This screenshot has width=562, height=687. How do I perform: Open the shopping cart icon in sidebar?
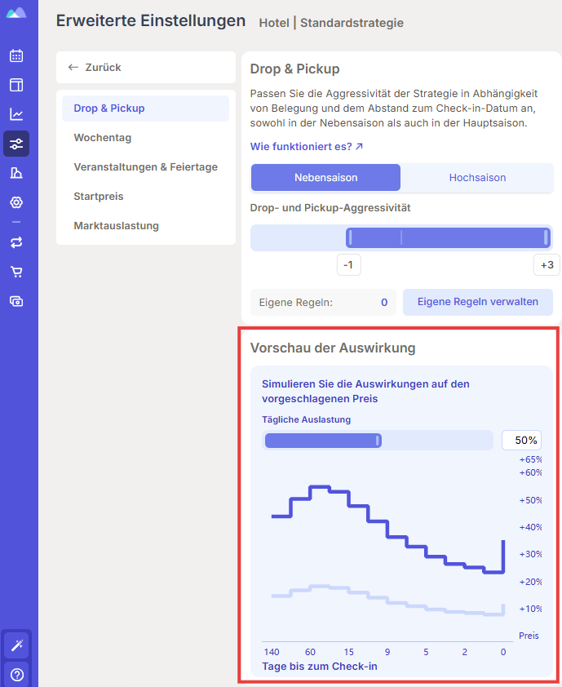16,272
